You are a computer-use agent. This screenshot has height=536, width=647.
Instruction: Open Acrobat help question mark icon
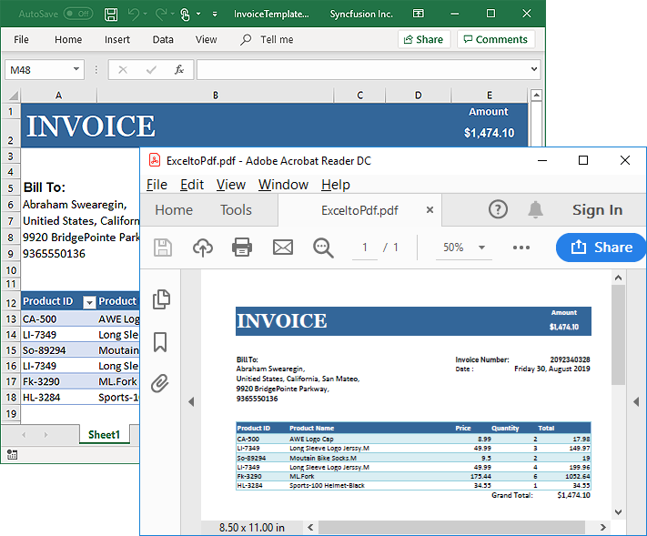tap(498, 209)
